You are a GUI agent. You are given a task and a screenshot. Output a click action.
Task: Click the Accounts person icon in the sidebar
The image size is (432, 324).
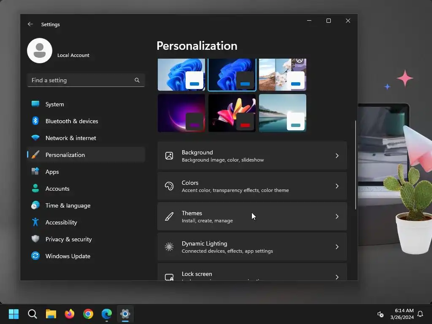point(35,189)
